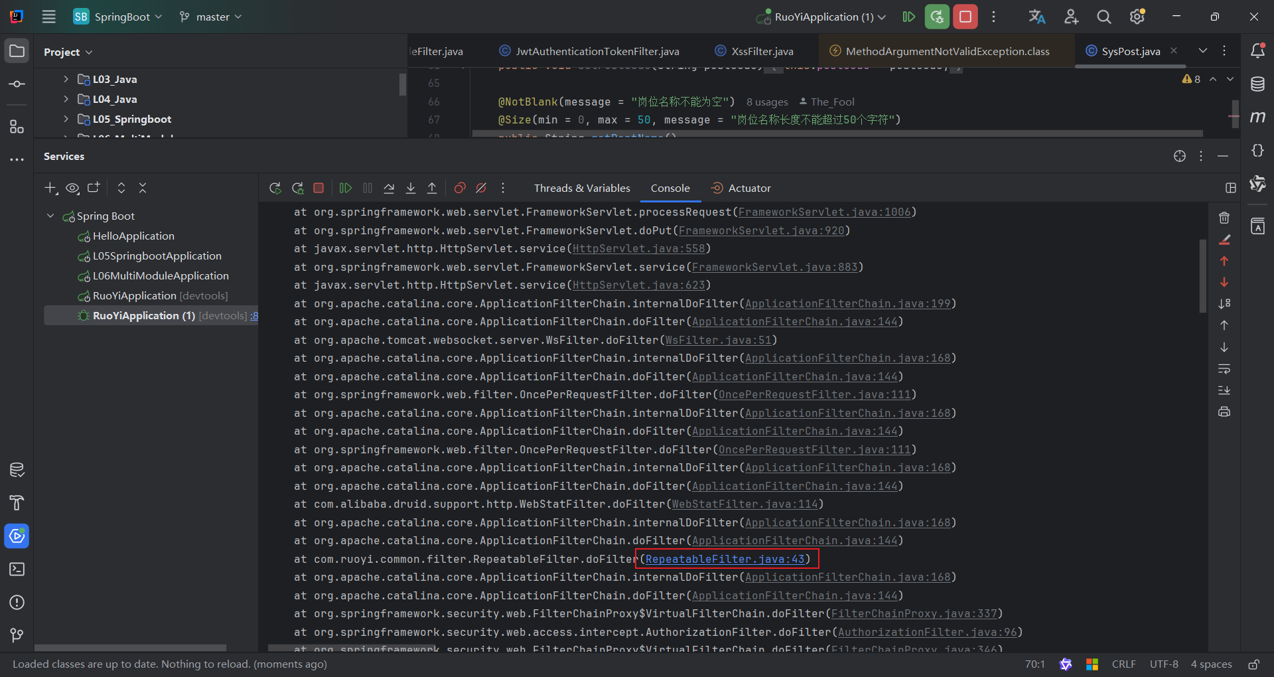Open the Structure tool window
This screenshot has width=1274, height=677.
17,127
